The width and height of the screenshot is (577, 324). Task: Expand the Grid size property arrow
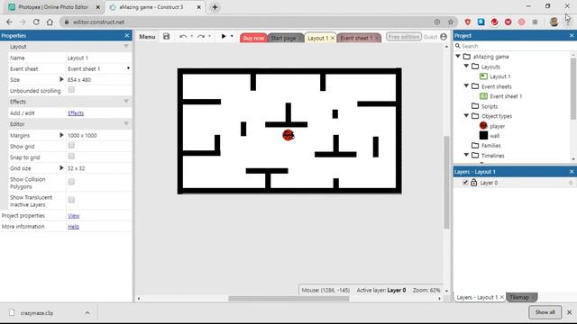pyautogui.click(x=61, y=168)
